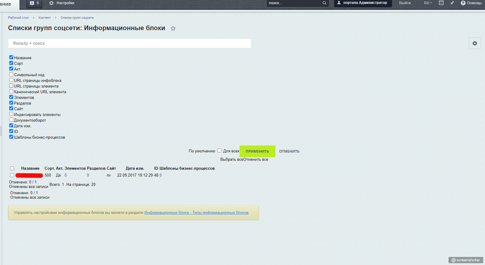This screenshot has width=485, height=265.
Task: Uncheck the ID column checkbox
Action: coord(11,131)
